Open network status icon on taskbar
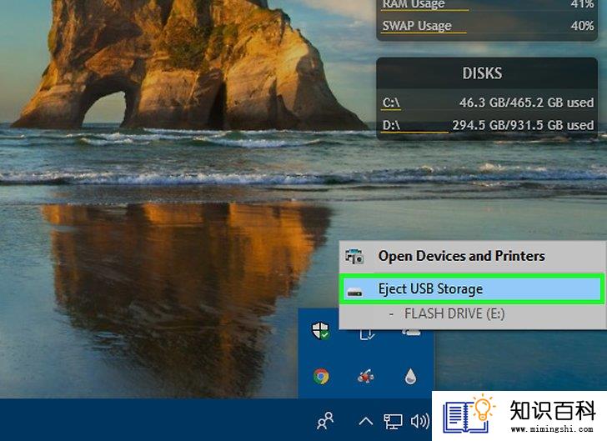This screenshot has width=607, height=441. (393, 421)
